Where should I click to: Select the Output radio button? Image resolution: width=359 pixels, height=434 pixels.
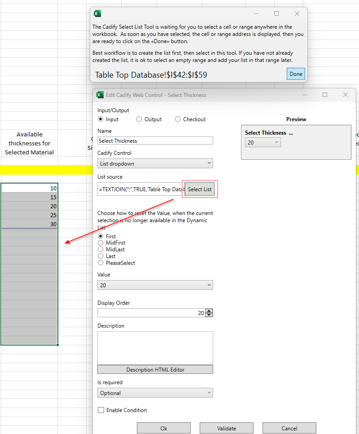tap(139, 119)
